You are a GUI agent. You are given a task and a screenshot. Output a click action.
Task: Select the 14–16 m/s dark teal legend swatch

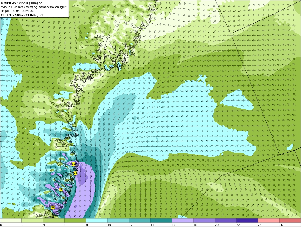161,220
